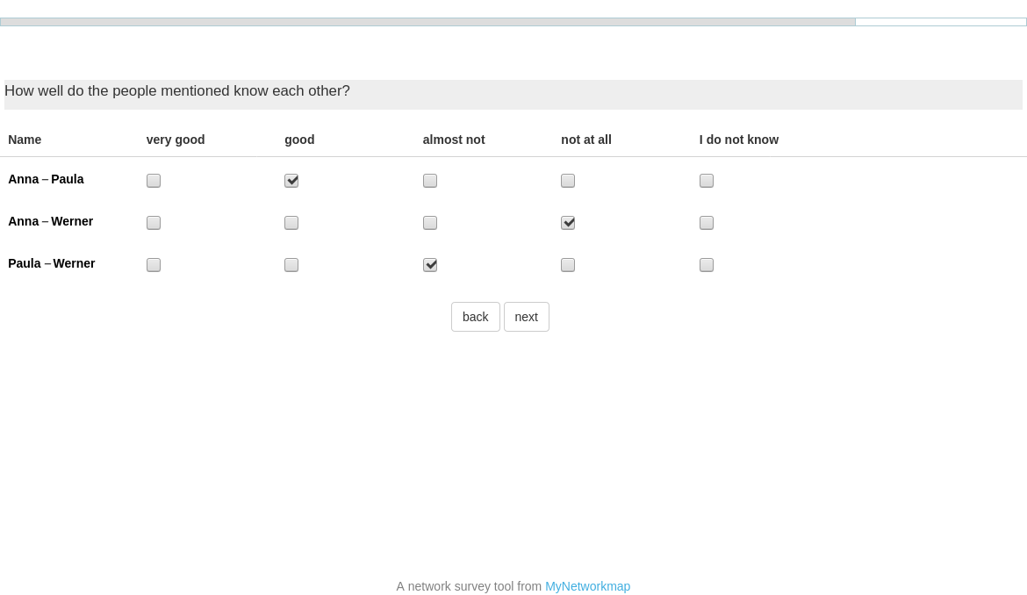The height and width of the screenshot is (595, 1027).
Task: Click the 'Name' column header
Action: click(x=25, y=140)
